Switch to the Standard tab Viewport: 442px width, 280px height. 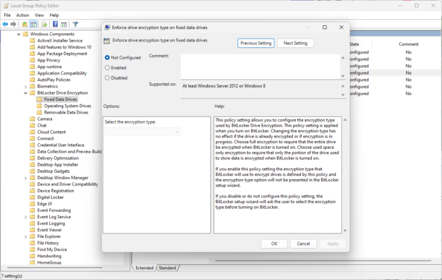coord(167,268)
